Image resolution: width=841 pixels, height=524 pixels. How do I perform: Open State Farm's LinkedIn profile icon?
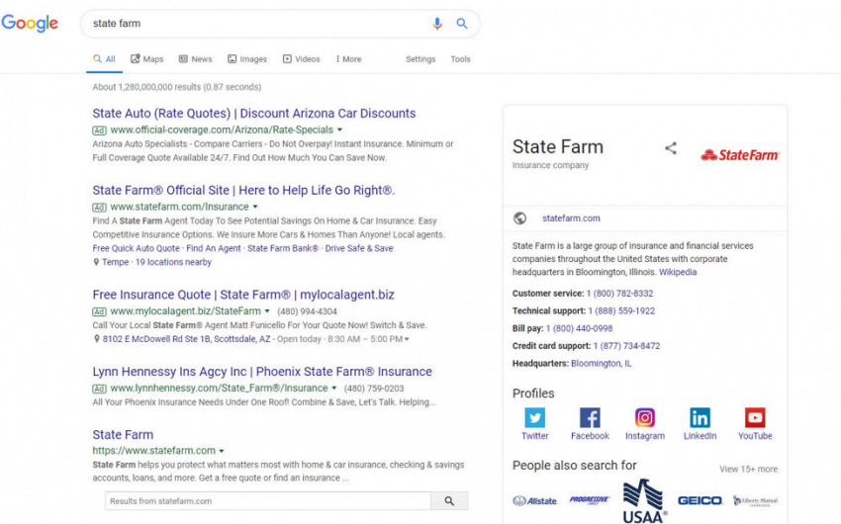[700, 418]
